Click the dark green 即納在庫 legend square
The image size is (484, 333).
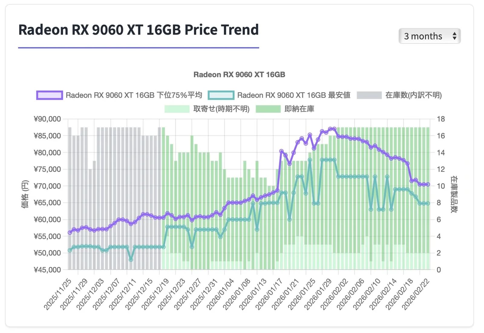coord(269,109)
